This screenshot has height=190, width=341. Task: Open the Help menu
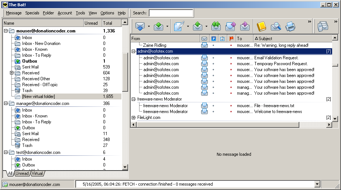[122, 13]
